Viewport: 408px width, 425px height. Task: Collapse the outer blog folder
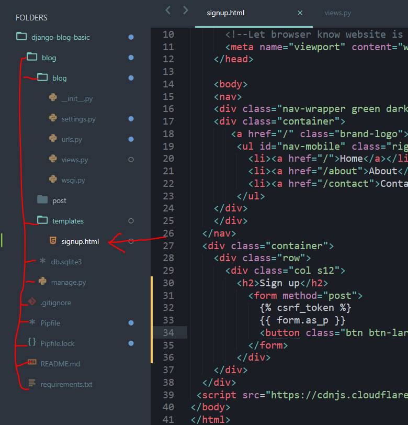point(32,58)
